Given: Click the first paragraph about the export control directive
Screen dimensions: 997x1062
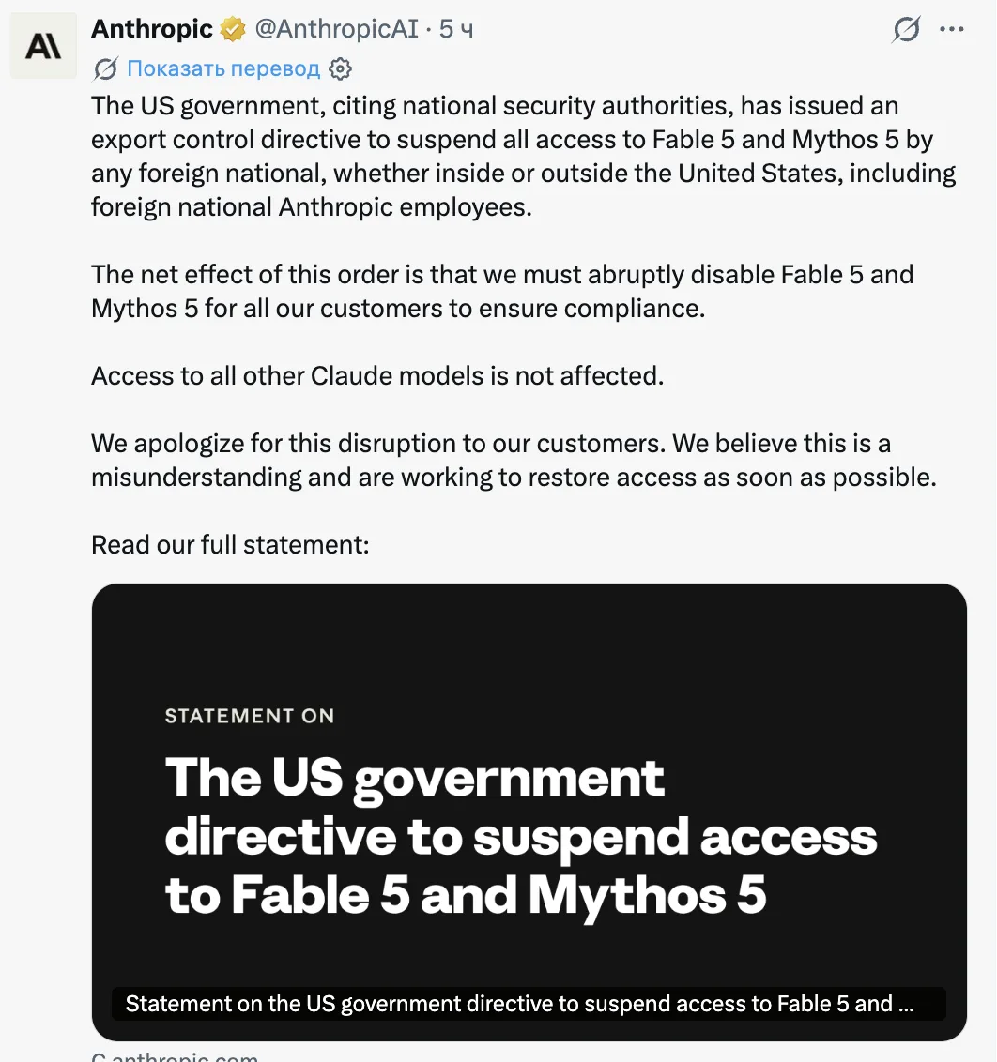Looking at the screenshot, I should [523, 157].
